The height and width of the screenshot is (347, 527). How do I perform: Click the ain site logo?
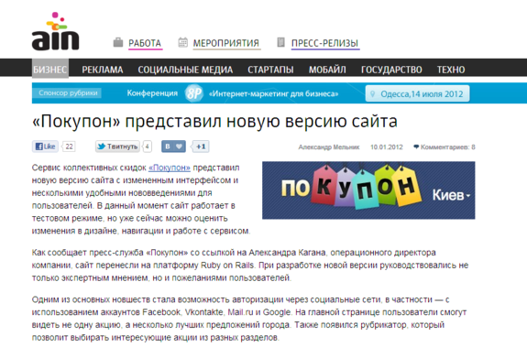(x=56, y=31)
